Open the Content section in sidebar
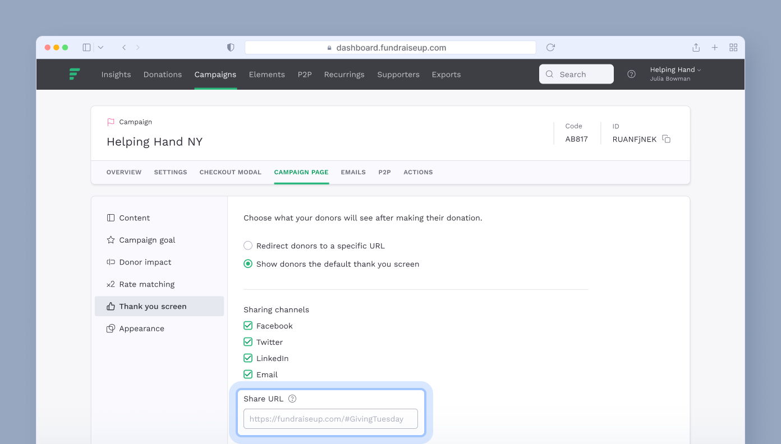This screenshot has height=444, width=781. (x=159, y=218)
